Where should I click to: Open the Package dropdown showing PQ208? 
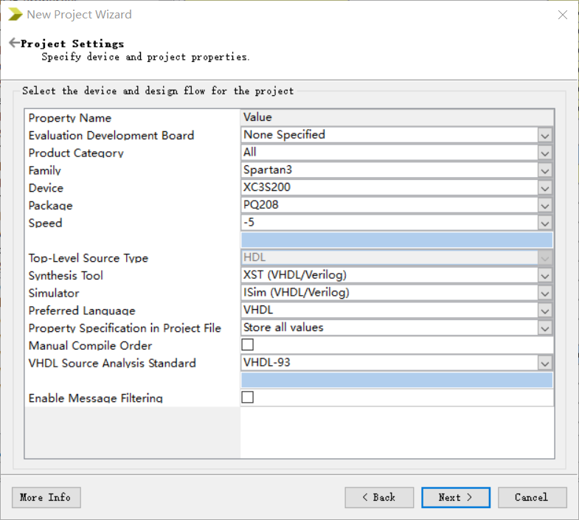(544, 206)
